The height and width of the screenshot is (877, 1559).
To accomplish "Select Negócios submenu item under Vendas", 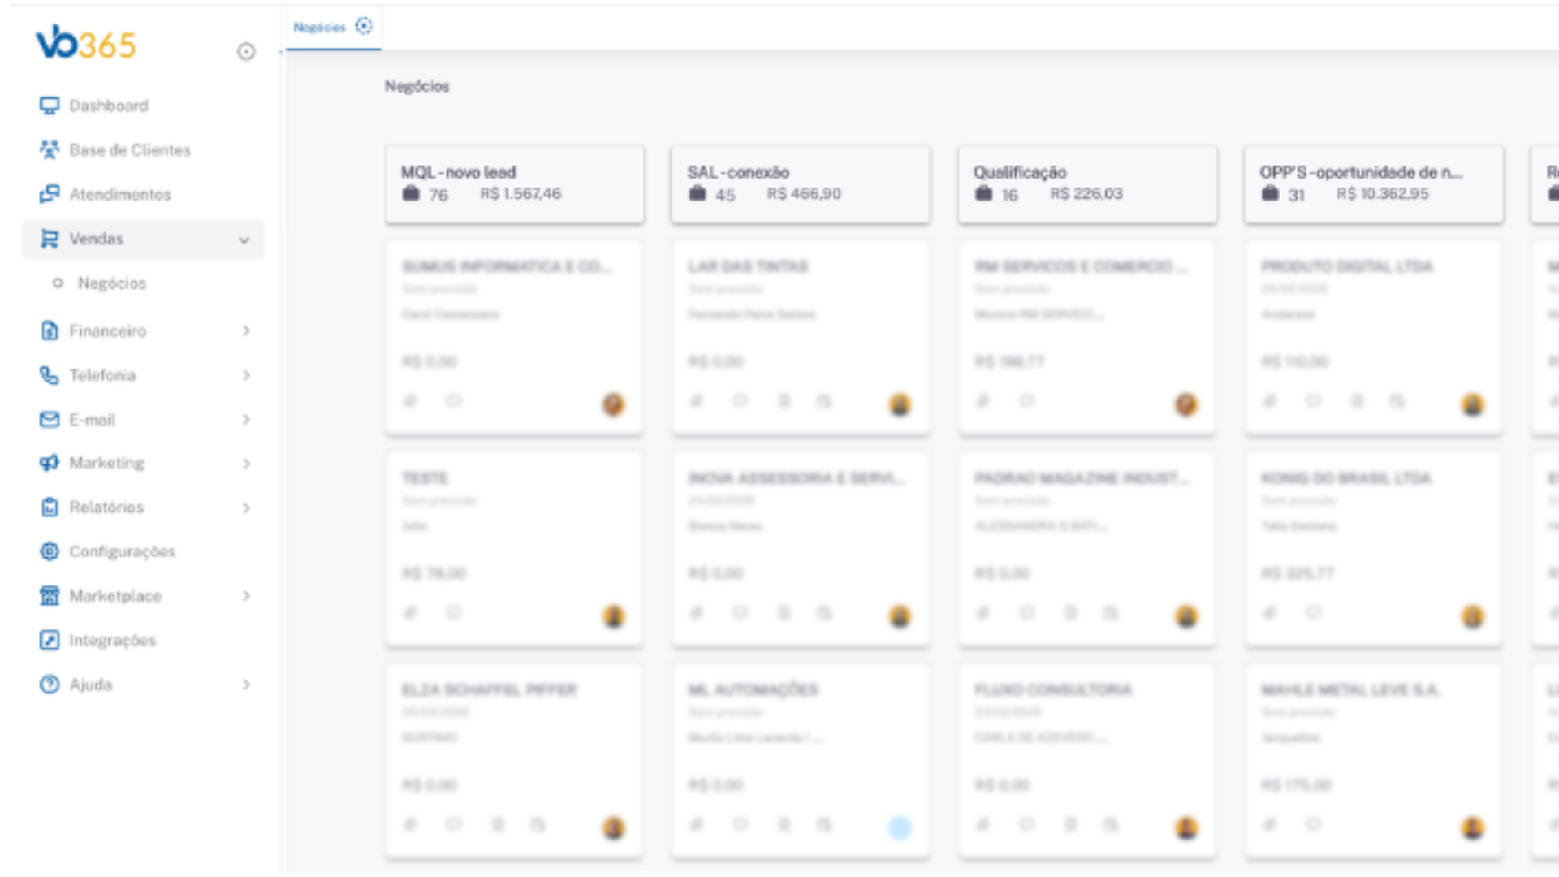I will 112,283.
